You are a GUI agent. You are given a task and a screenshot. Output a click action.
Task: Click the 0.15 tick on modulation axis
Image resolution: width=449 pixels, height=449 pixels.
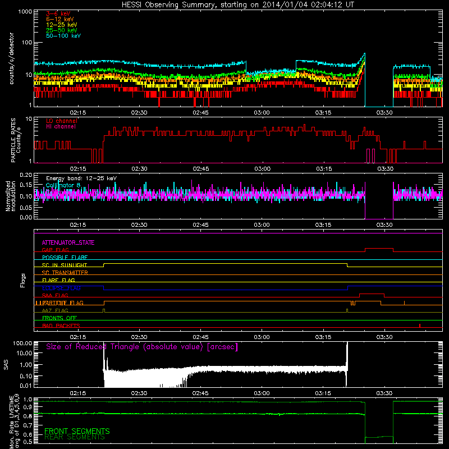click(26, 185)
